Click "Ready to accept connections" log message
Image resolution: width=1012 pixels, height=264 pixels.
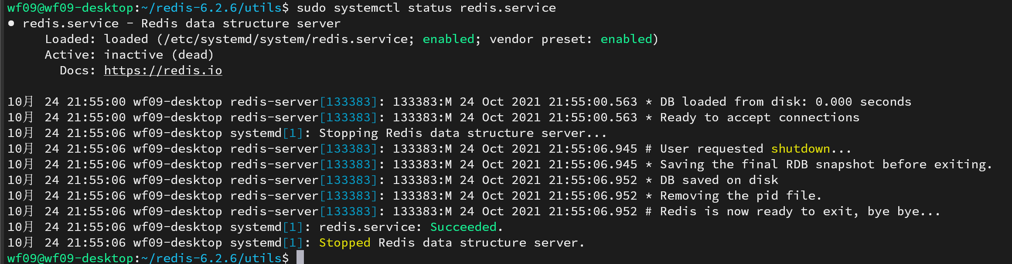click(x=760, y=117)
